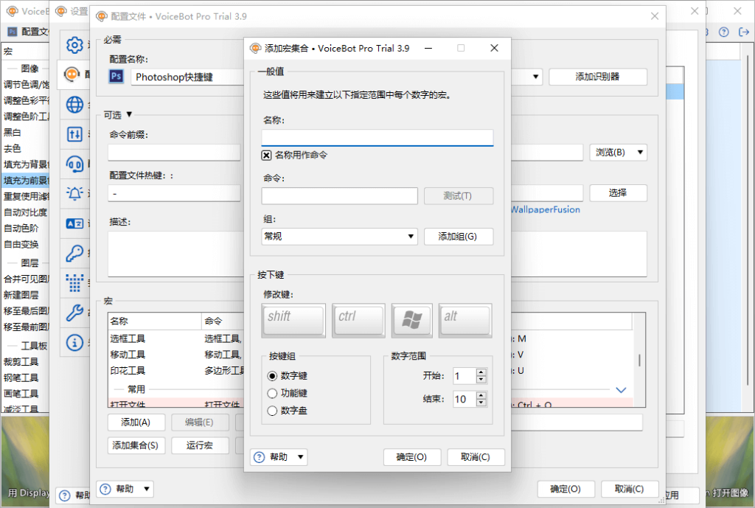Select 自由变换 in main window macro tree

[21, 244]
